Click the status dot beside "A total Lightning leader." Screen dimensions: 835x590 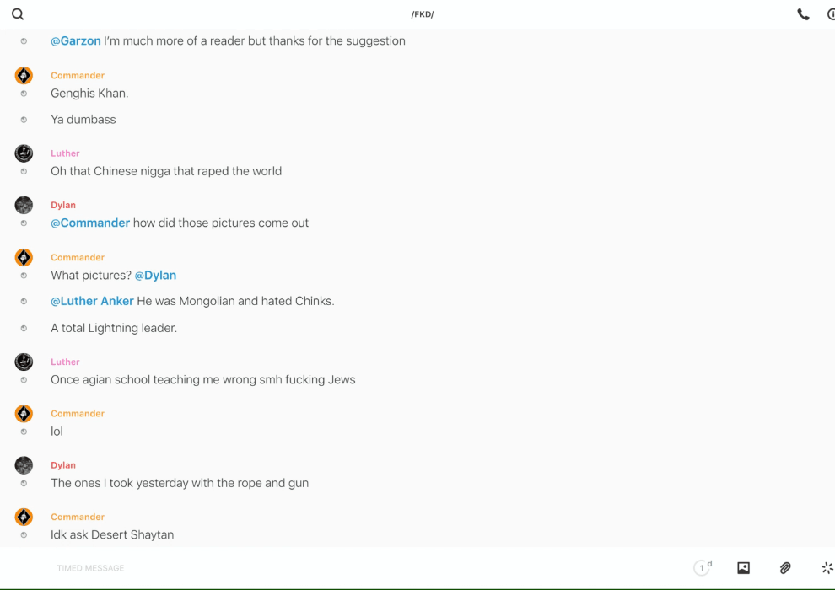24,328
